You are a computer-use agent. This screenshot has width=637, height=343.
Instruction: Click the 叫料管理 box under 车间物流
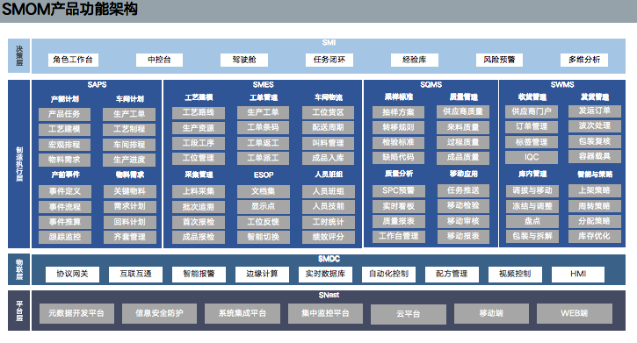point(329,143)
